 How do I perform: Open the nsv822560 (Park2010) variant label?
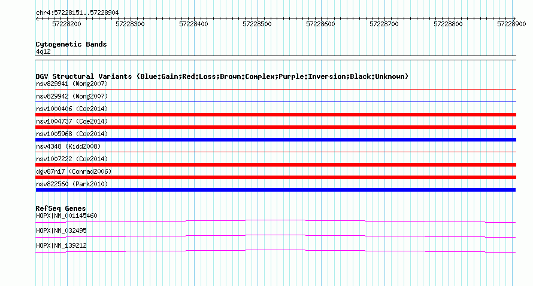(72, 184)
